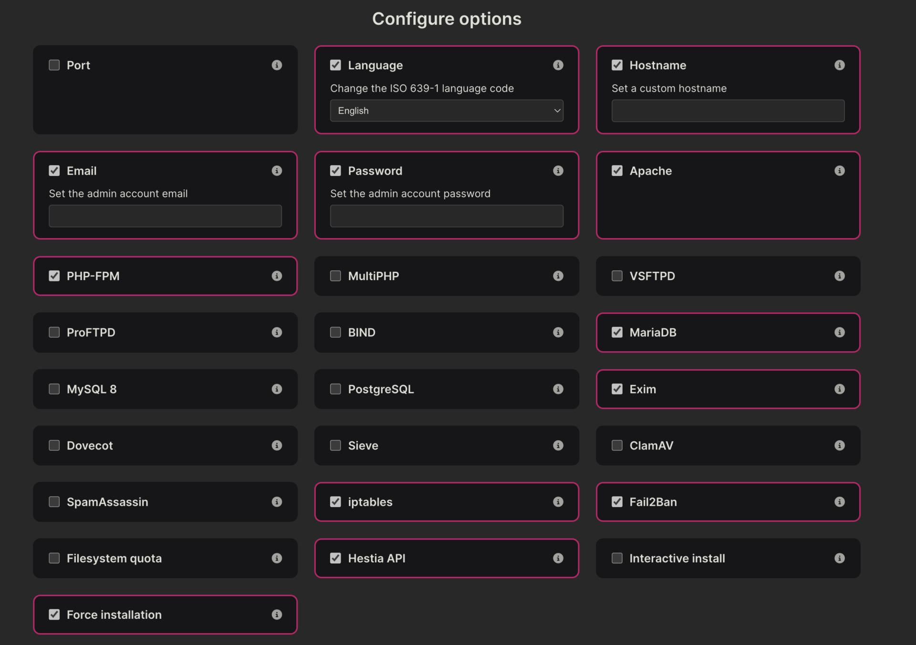Enable the MultiPHP checkbox

tap(336, 276)
